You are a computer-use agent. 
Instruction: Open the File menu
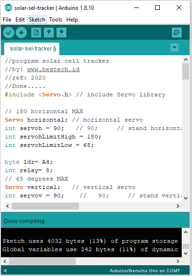(7, 20)
